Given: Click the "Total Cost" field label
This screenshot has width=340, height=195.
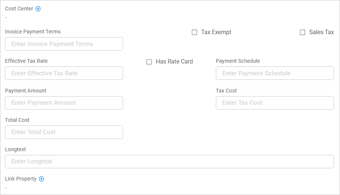Looking at the screenshot, I should pos(17,120).
